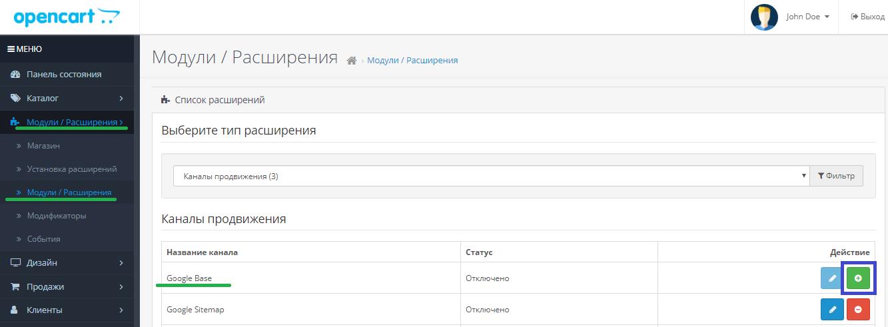The height and width of the screenshot is (327, 888).
Task: Click the home icon in breadcrumb
Action: (352, 61)
